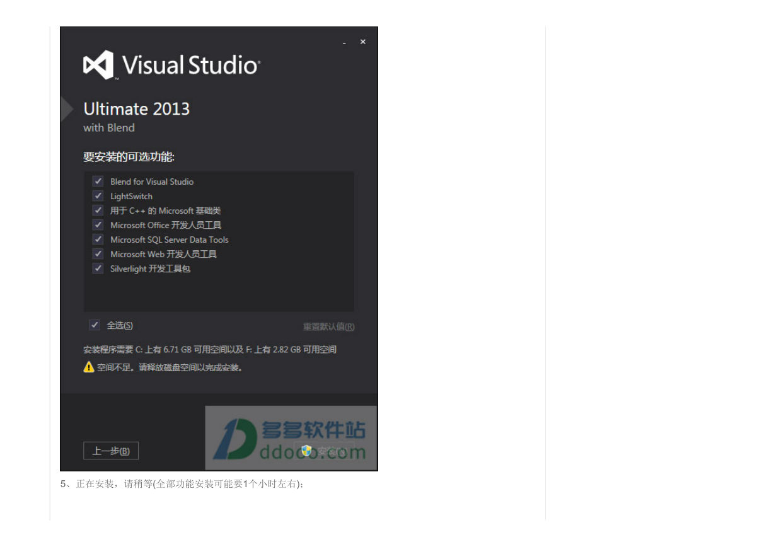Click the 'with Blend' subtitle text
Viewport: 774px width, 547px height.
click(x=109, y=128)
